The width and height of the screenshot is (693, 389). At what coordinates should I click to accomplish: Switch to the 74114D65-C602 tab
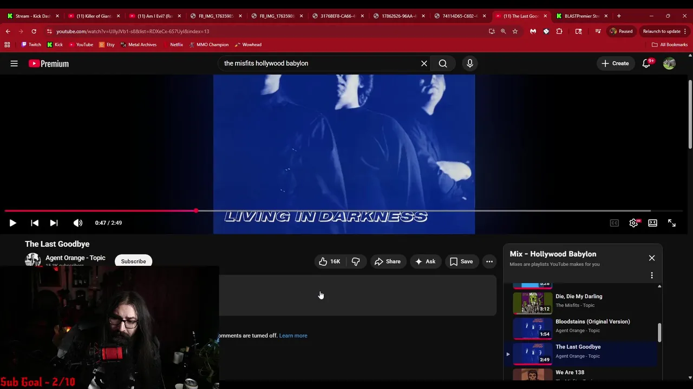(460, 16)
